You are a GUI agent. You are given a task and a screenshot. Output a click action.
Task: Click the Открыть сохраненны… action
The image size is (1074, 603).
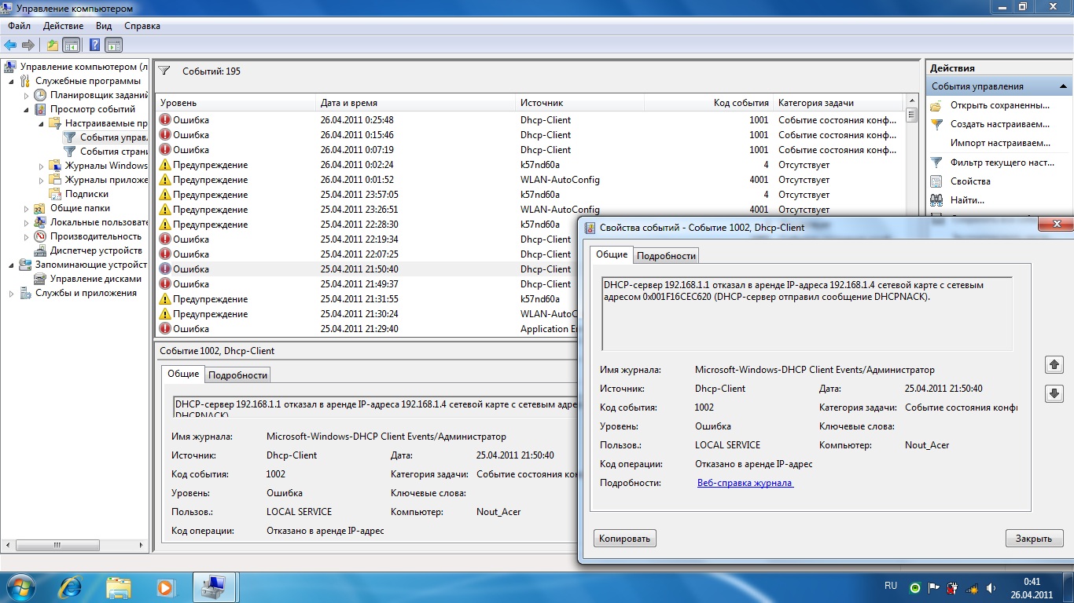point(999,105)
